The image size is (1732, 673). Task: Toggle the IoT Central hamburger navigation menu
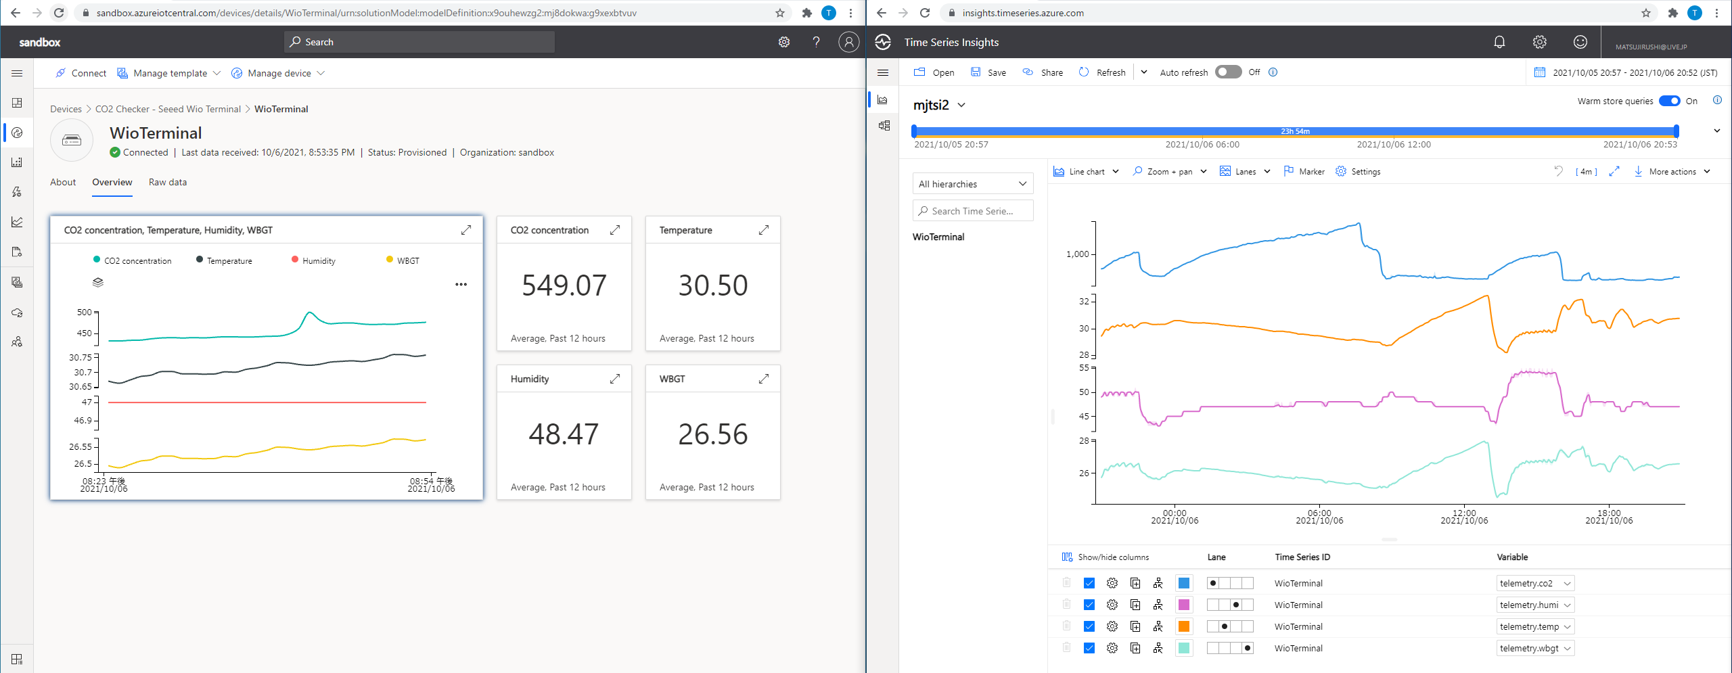pos(17,73)
